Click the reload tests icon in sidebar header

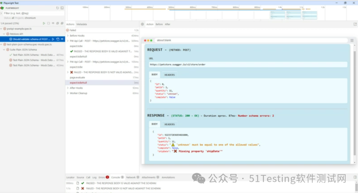click(58, 8)
